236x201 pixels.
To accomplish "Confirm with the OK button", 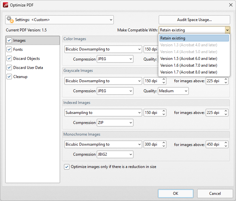I will (176, 194).
